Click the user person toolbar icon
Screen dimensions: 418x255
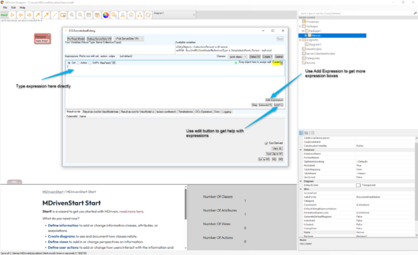(x=123, y=15)
